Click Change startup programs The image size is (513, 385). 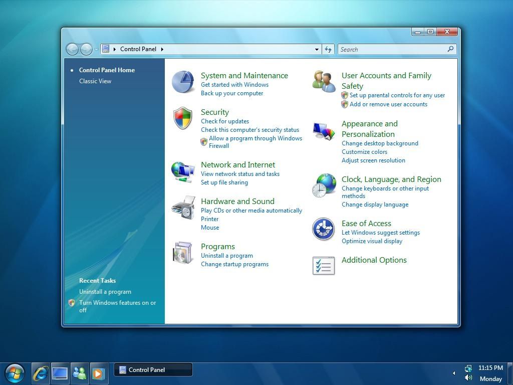(234, 265)
